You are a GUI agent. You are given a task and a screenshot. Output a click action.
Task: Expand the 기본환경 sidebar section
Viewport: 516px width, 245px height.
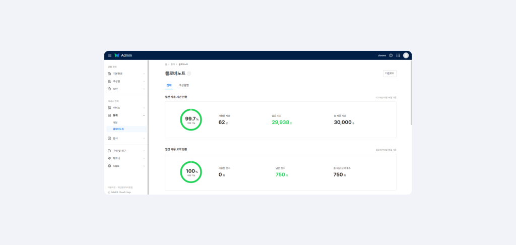point(144,74)
